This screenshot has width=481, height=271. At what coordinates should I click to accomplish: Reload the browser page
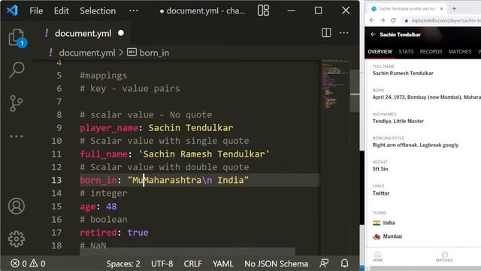coord(393,20)
